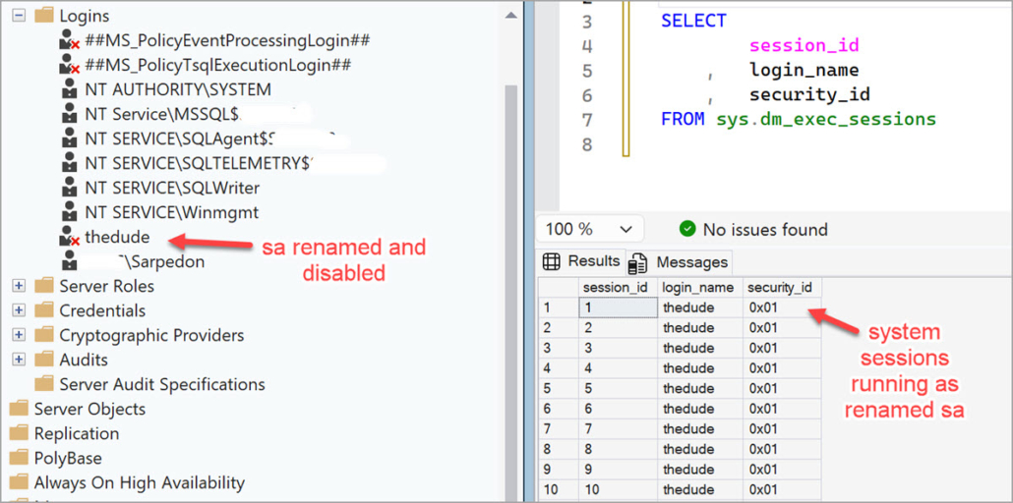This screenshot has width=1013, height=503.
Task: Expand the Credentials node
Action: point(19,310)
